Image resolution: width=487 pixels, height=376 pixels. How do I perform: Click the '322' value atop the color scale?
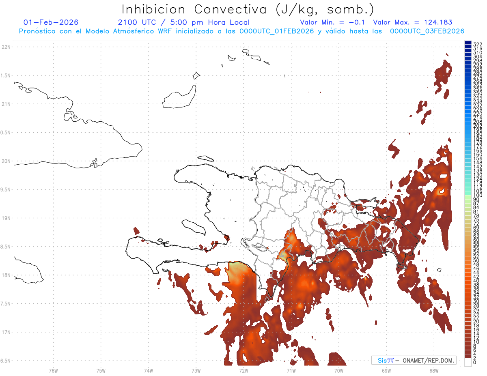coord(478,44)
